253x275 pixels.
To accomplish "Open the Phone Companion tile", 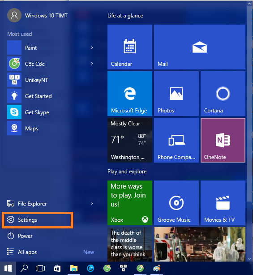I will point(176,140).
